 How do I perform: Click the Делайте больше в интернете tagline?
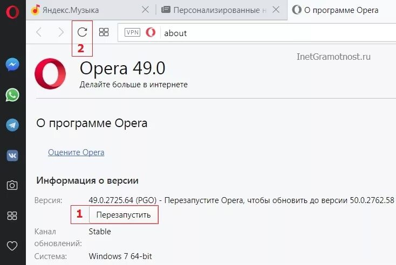click(134, 85)
